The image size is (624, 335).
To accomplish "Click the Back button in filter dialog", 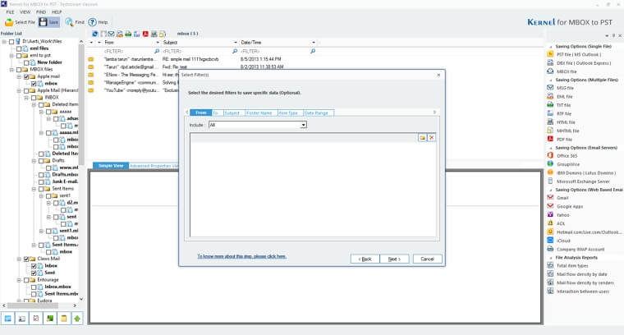I will pos(365,259).
